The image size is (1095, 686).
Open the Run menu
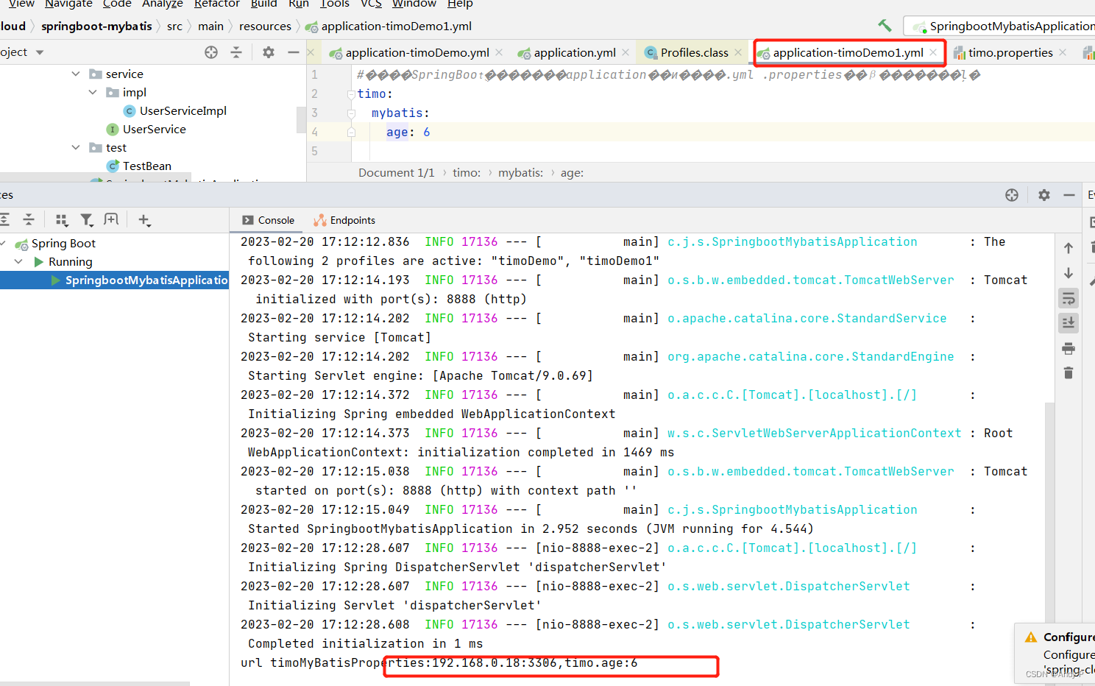tap(299, 5)
